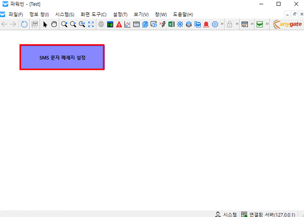Click the blue folder window icon

198,24
